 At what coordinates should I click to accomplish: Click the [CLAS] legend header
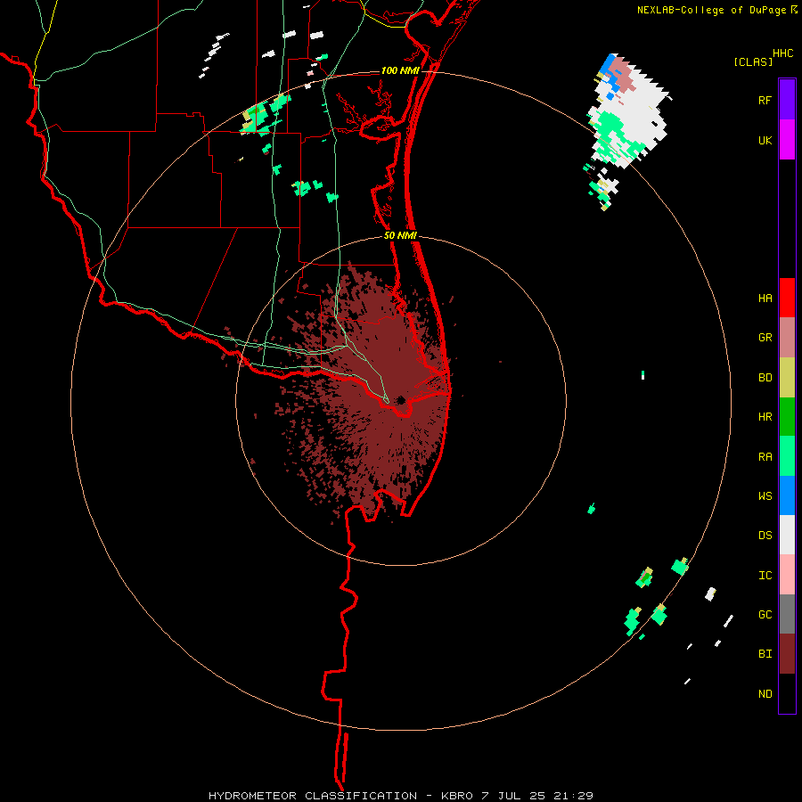pyautogui.click(x=753, y=61)
